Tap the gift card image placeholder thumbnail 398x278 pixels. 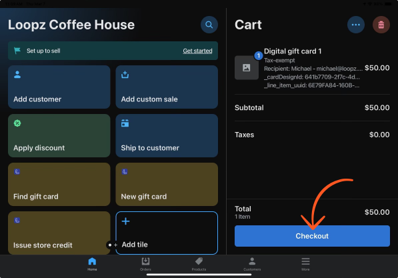tap(247, 68)
